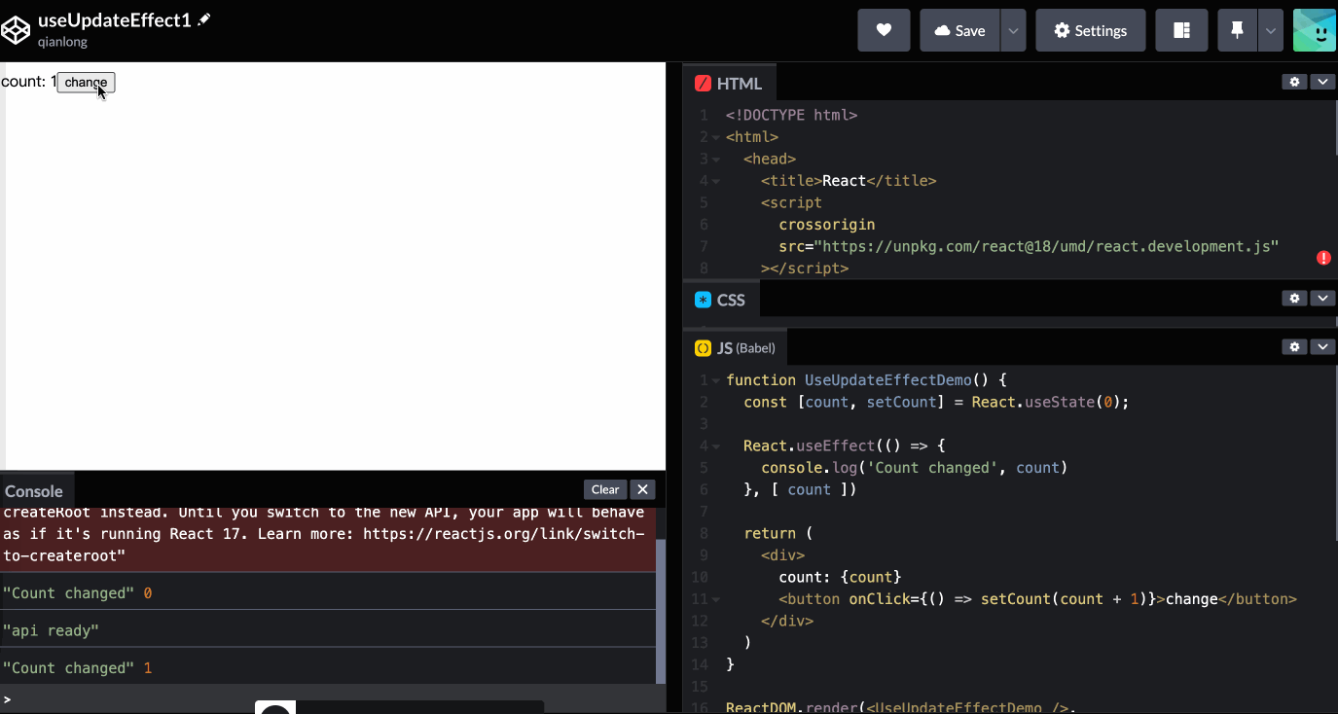Click the ReactDOM.render line
The height and width of the screenshot is (714, 1338).
tap(901, 707)
